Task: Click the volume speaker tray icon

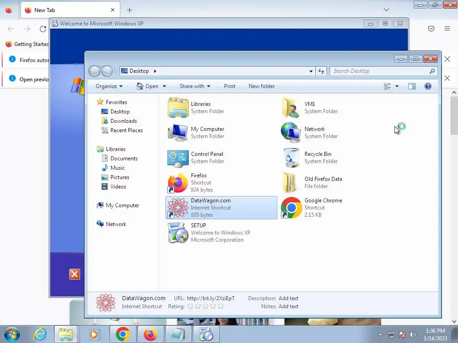Action: pyautogui.click(x=413, y=335)
